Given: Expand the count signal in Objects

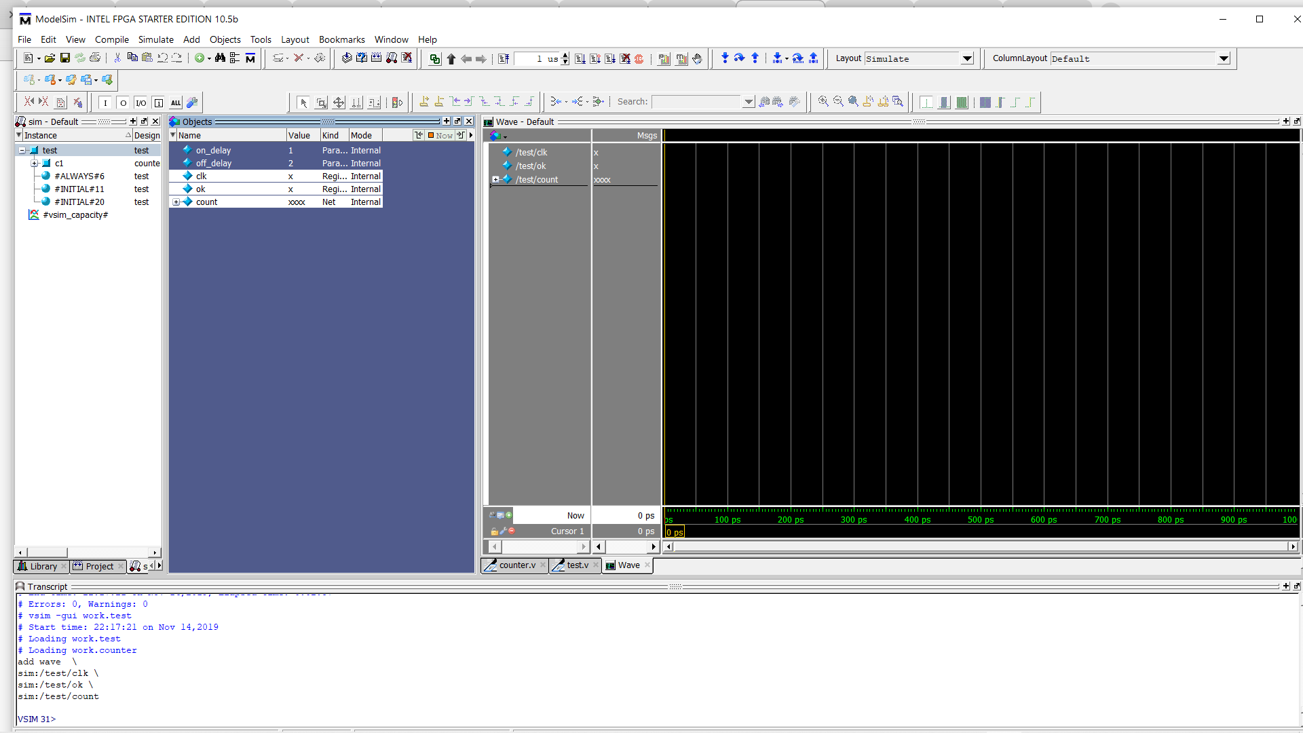Looking at the screenshot, I should (x=176, y=202).
